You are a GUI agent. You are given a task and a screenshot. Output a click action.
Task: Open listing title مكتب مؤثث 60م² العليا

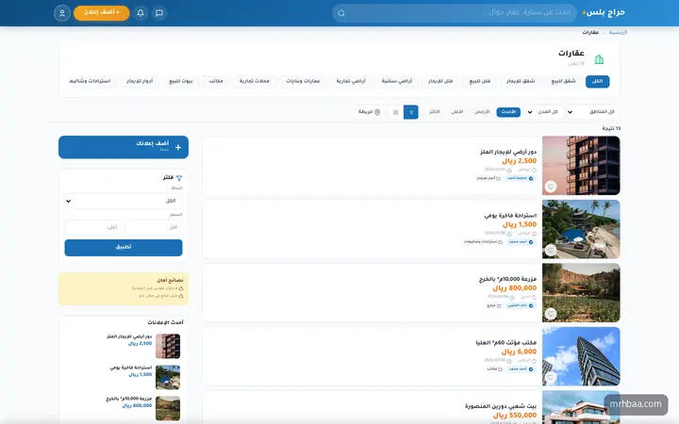[x=505, y=343]
